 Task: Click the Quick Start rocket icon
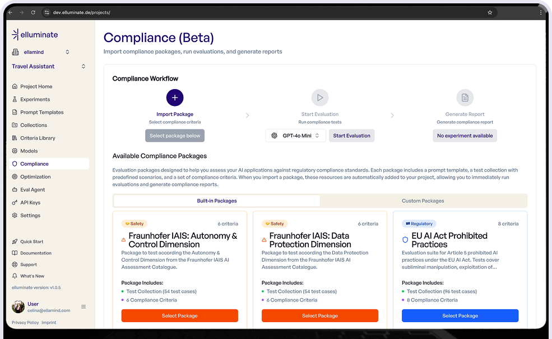point(15,242)
